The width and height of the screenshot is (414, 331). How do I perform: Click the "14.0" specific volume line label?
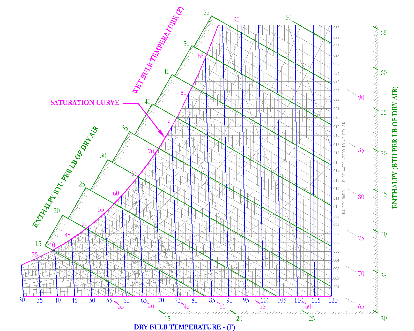click(216, 206)
